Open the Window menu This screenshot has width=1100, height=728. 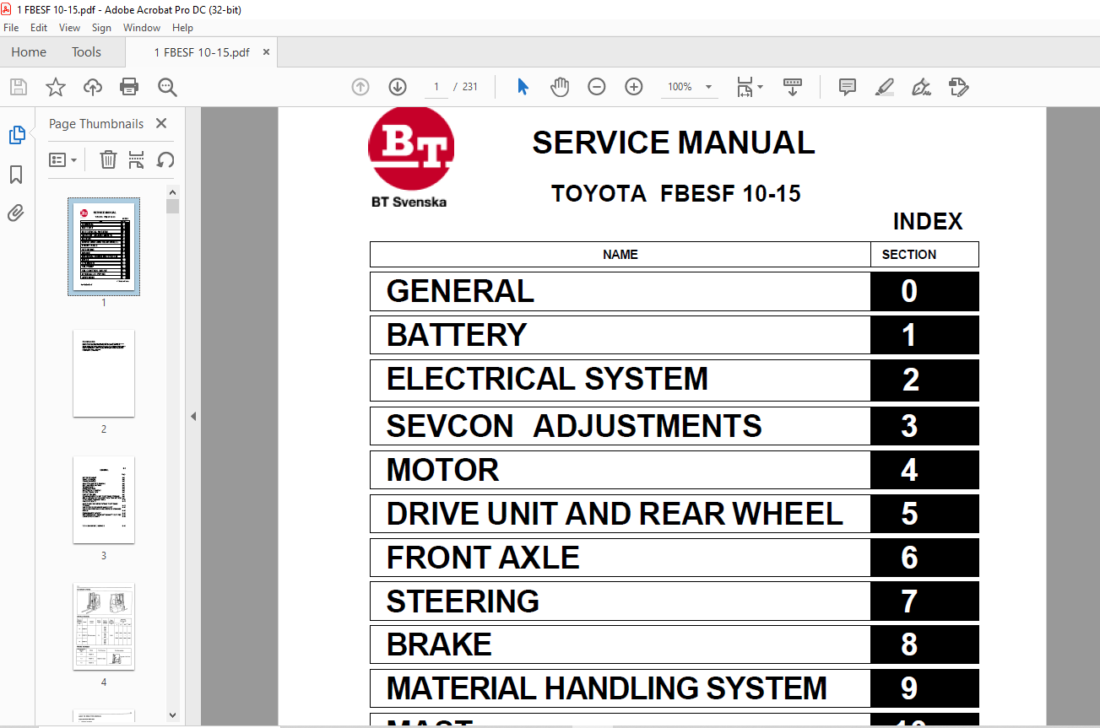click(142, 28)
